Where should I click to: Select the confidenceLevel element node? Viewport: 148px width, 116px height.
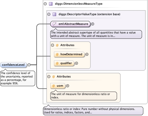pyautogui.click(x=14, y=65)
